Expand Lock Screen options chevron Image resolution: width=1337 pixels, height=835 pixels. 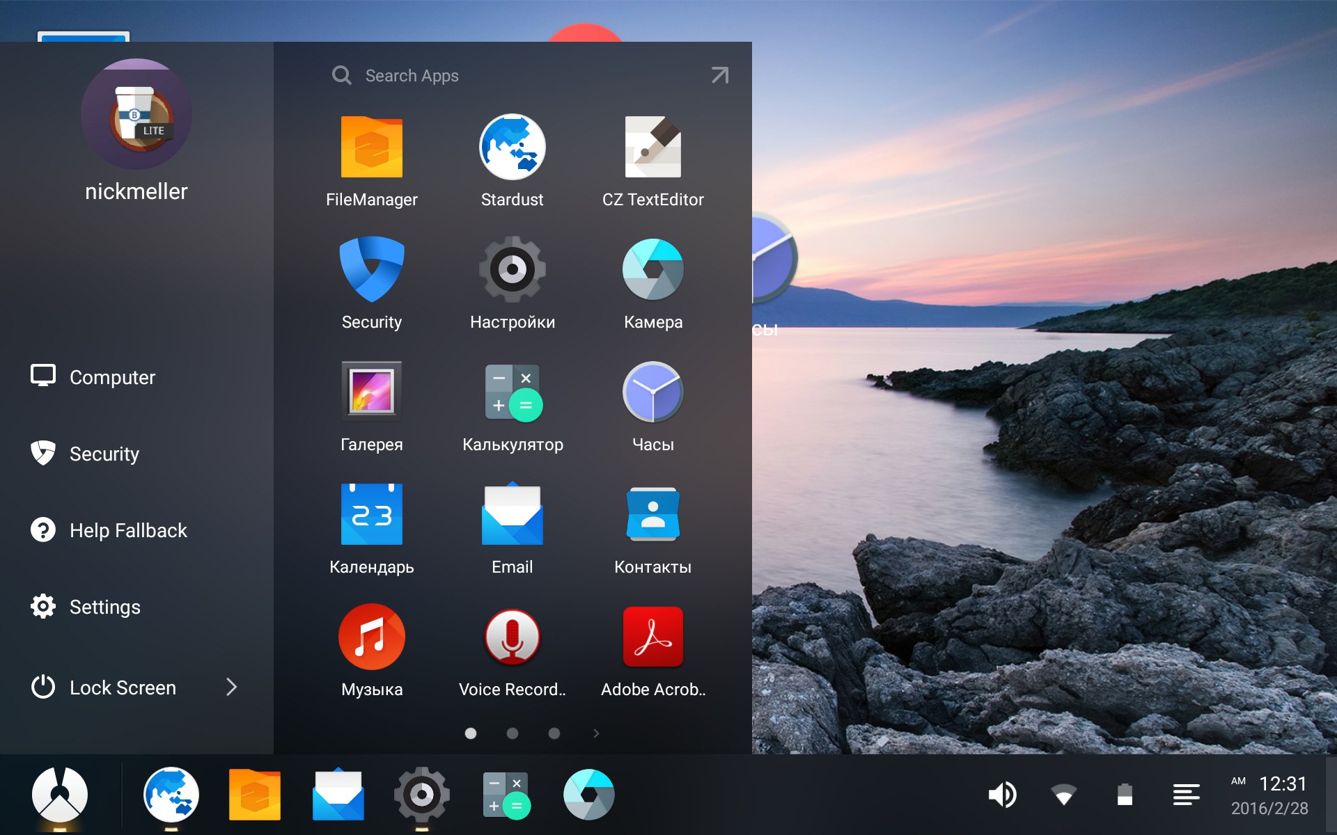tap(231, 686)
